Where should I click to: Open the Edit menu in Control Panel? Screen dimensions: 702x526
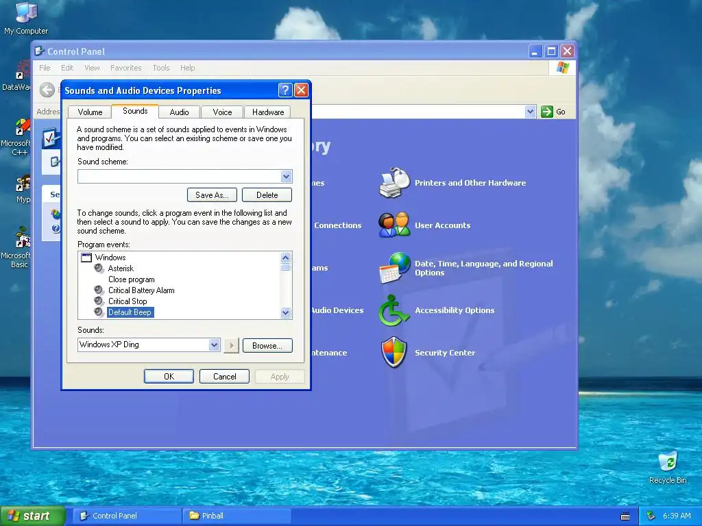click(x=67, y=68)
